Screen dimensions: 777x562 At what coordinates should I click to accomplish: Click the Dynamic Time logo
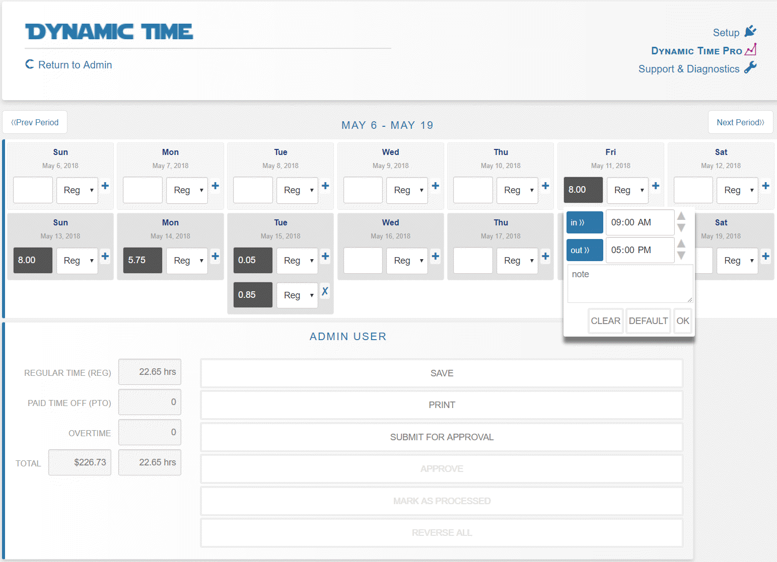tap(109, 32)
